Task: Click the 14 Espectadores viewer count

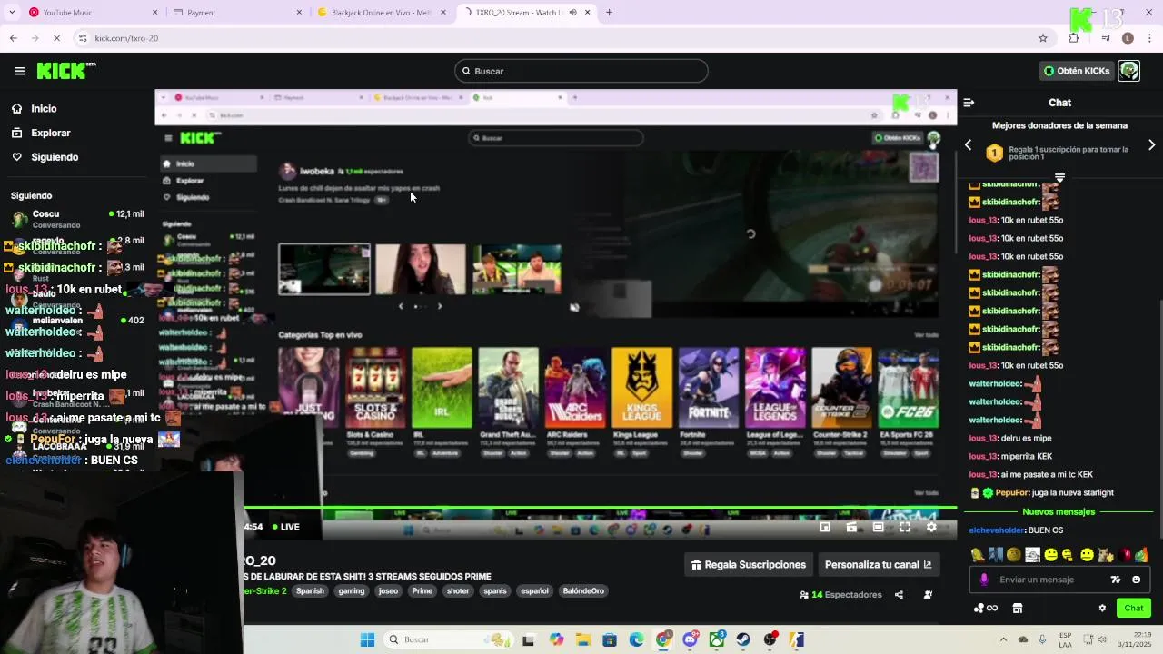Action: [840, 595]
